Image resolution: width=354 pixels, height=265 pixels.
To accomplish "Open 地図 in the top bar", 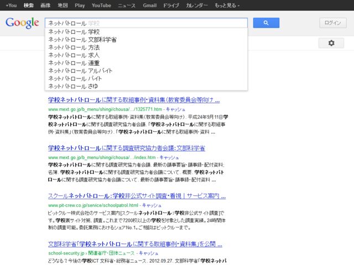I will (63, 6).
